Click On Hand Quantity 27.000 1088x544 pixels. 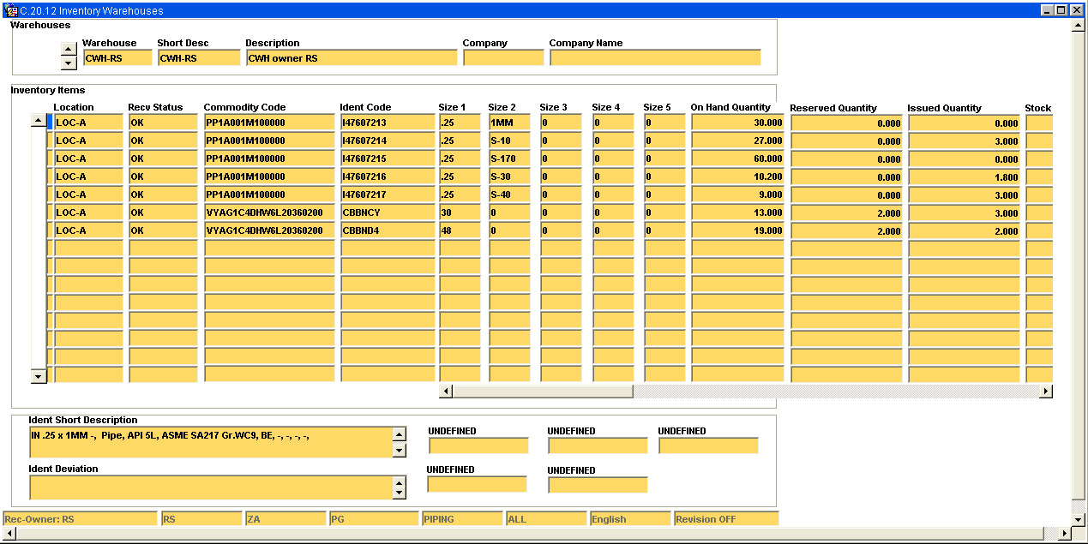737,140
